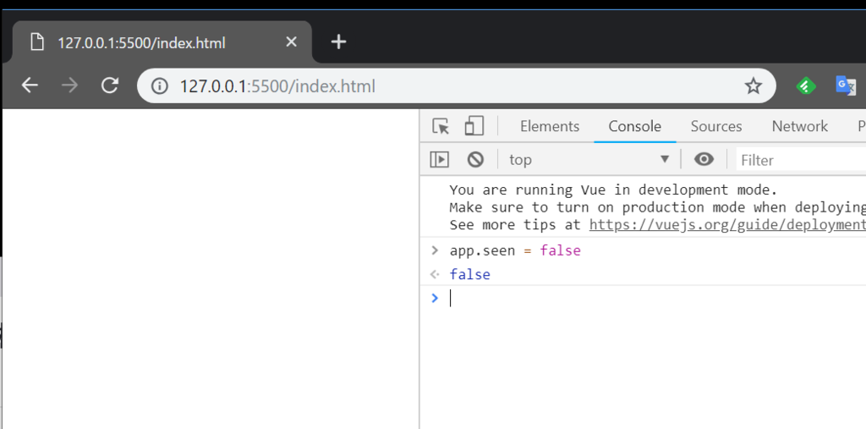Click the 'false' console output value
Viewport: 866px width, 429px height.
coord(470,275)
